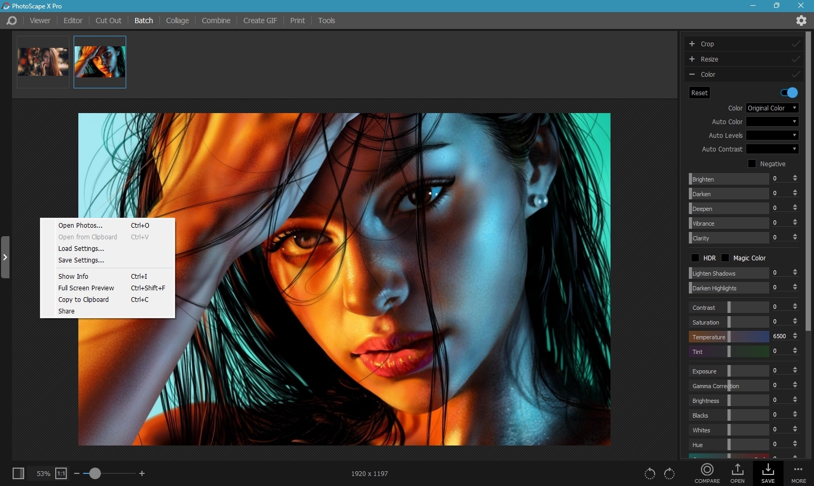Expand the Crop section
This screenshot has width=814, height=486.
(x=707, y=44)
